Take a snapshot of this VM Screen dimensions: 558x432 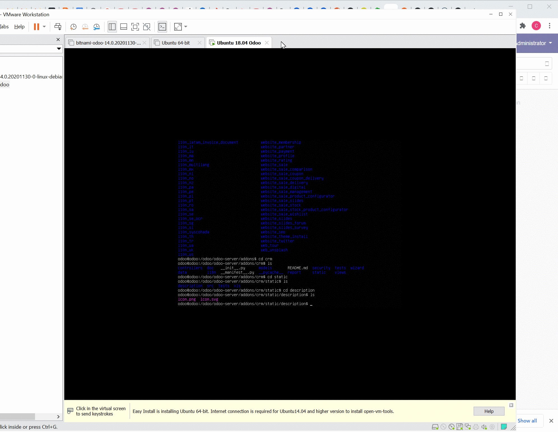click(73, 27)
